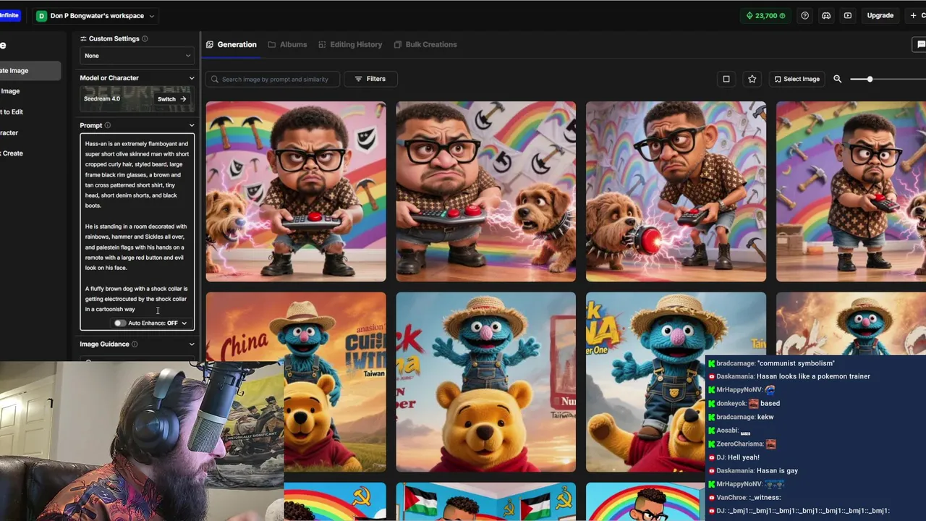Switch to the Generation tab
Screen dimensions: 926x521
[x=231, y=44]
